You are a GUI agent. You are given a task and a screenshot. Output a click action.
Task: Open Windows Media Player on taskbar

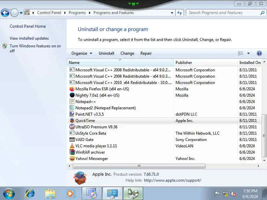point(70,194)
